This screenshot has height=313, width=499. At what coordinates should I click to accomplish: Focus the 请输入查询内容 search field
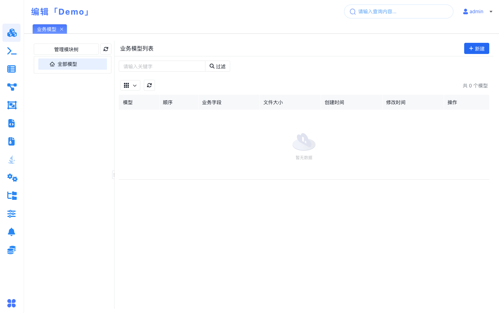[399, 11]
